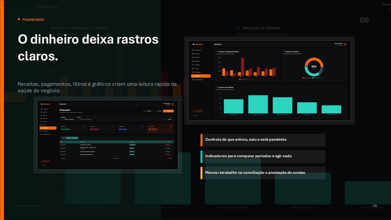Click the Próxima pagination button

(x=170, y=158)
